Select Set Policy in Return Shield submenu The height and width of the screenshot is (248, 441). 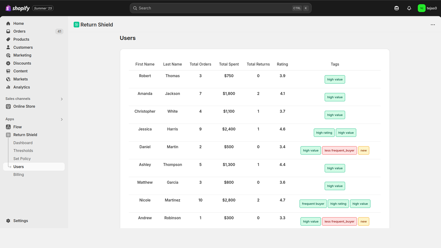22,159
